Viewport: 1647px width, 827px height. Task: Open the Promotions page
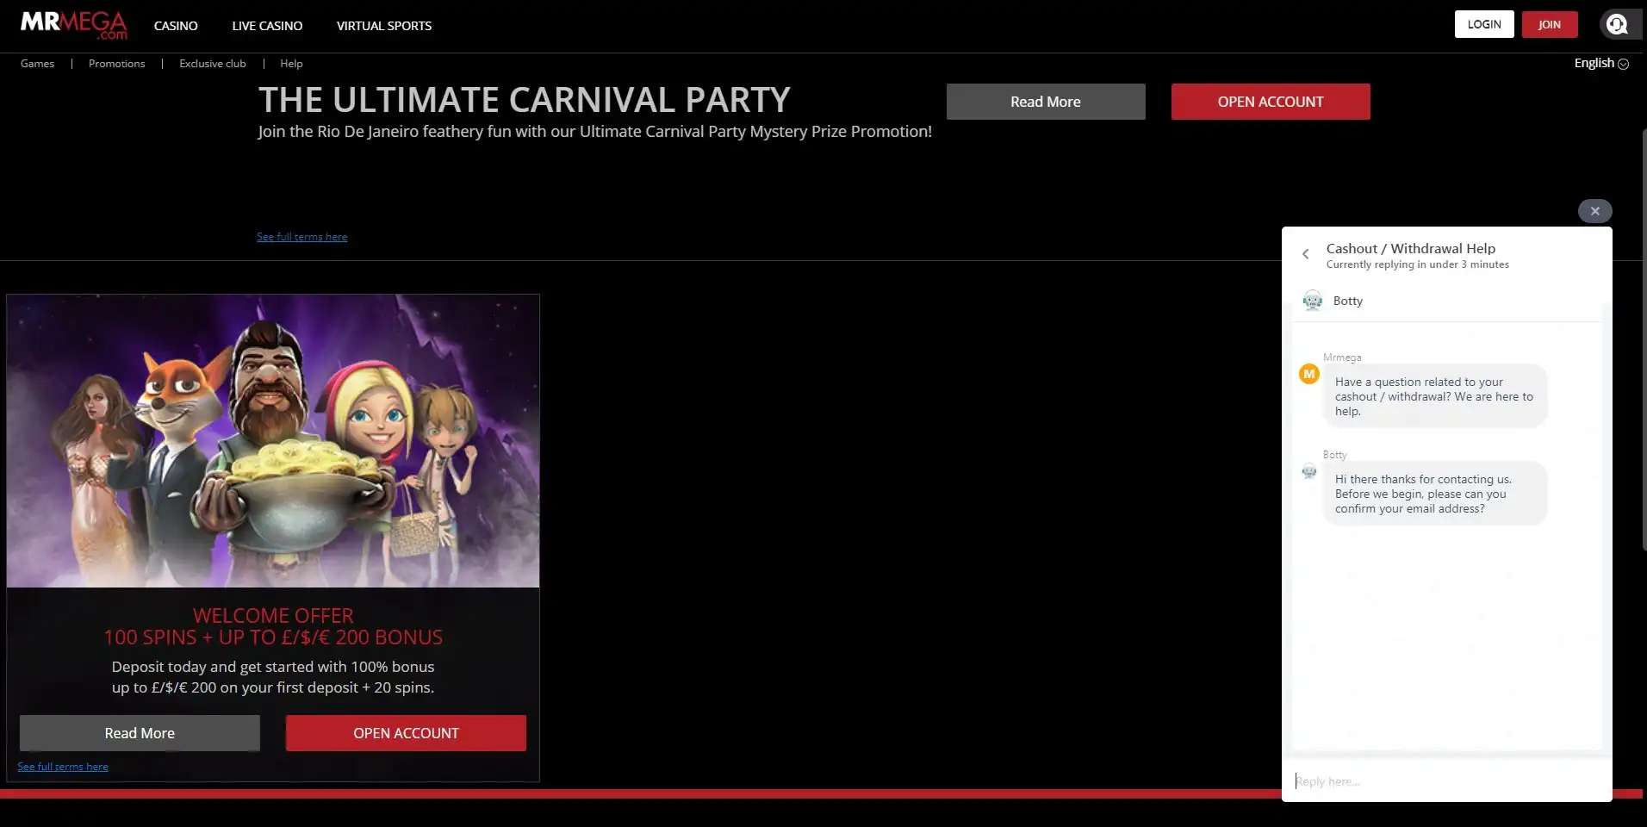116,64
